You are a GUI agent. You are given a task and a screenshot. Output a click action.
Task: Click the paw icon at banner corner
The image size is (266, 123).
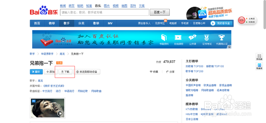point(229,47)
